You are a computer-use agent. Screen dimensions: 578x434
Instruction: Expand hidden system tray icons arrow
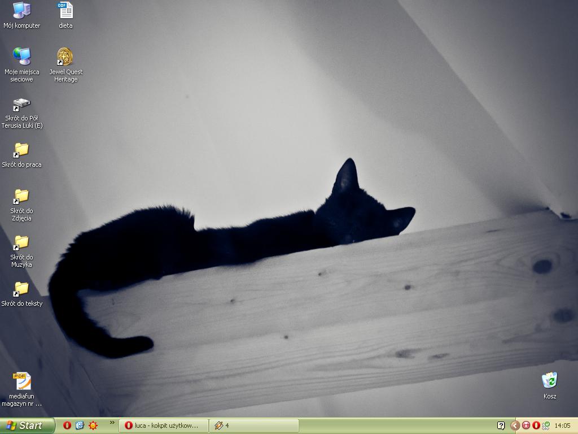(515, 426)
